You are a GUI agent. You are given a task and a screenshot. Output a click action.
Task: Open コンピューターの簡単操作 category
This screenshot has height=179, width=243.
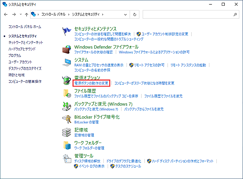coord(25,82)
